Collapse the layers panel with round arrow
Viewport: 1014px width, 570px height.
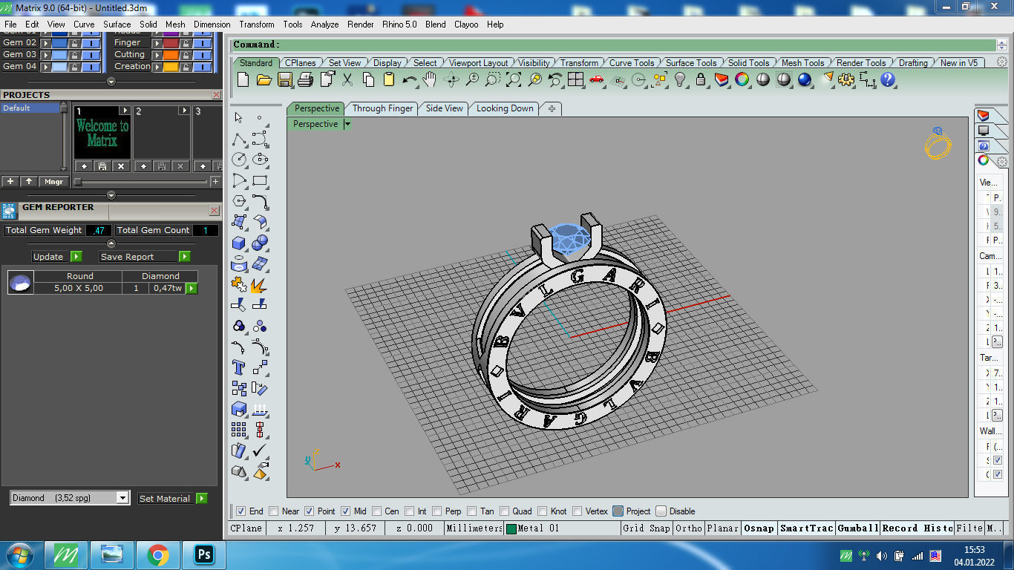(111, 82)
